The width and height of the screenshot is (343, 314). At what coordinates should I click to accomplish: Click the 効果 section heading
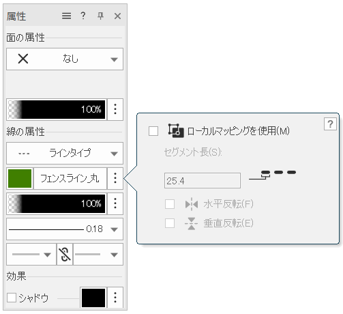pos(16,276)
